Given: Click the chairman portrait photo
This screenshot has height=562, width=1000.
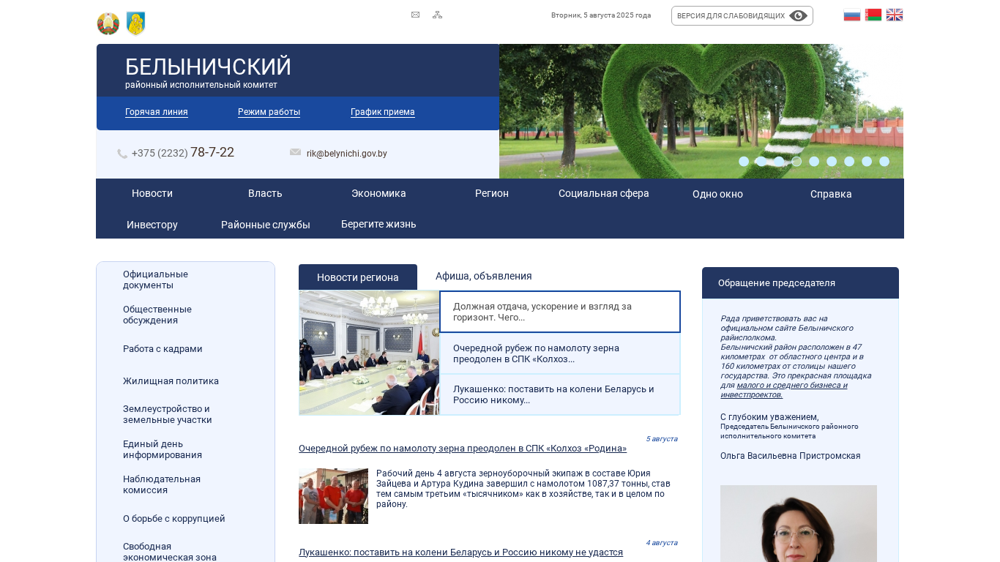Looking at the screenshot, I should click(x=799, y=523).
